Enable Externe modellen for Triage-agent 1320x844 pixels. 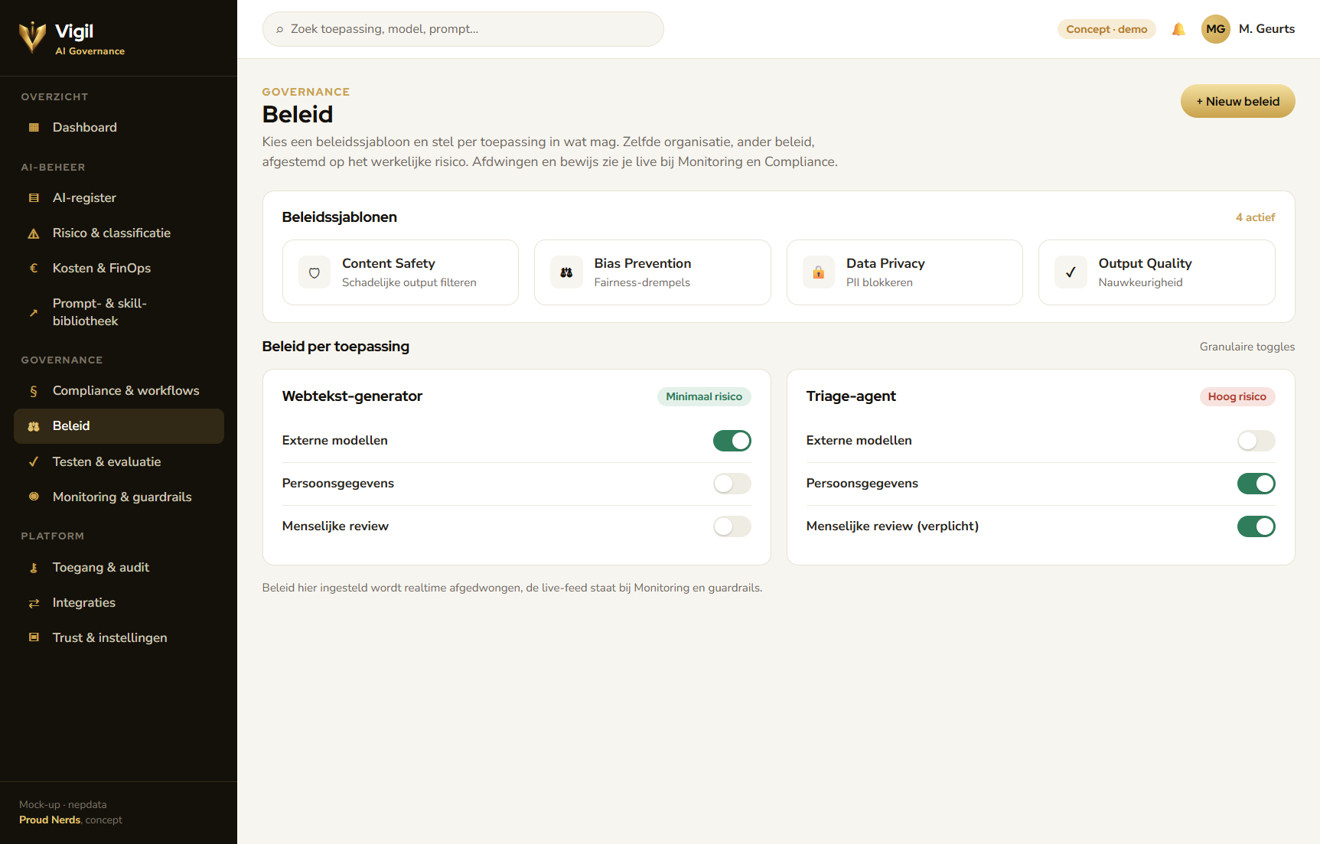click(x=1256, y=441)
